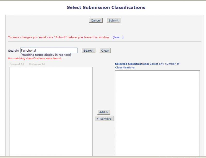Click the 'No matching classifications were found.' message
Screen dimensions: 206x158
(35, 58)
